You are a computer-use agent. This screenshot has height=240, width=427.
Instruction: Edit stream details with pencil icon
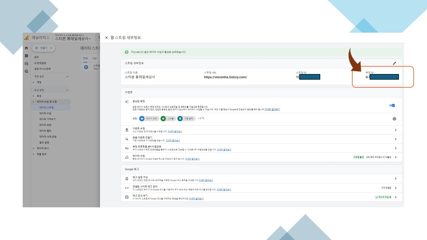[394, 63]
